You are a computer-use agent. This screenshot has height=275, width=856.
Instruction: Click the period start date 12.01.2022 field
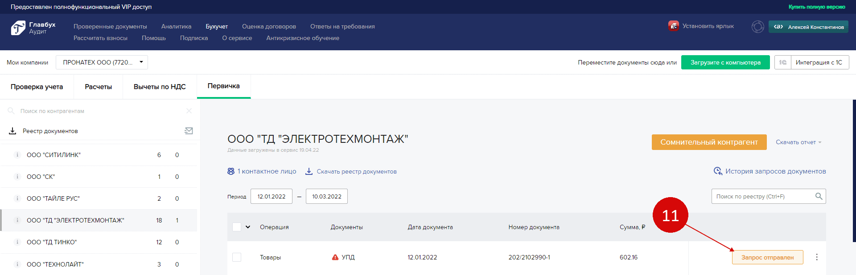(x=272, y=196)
